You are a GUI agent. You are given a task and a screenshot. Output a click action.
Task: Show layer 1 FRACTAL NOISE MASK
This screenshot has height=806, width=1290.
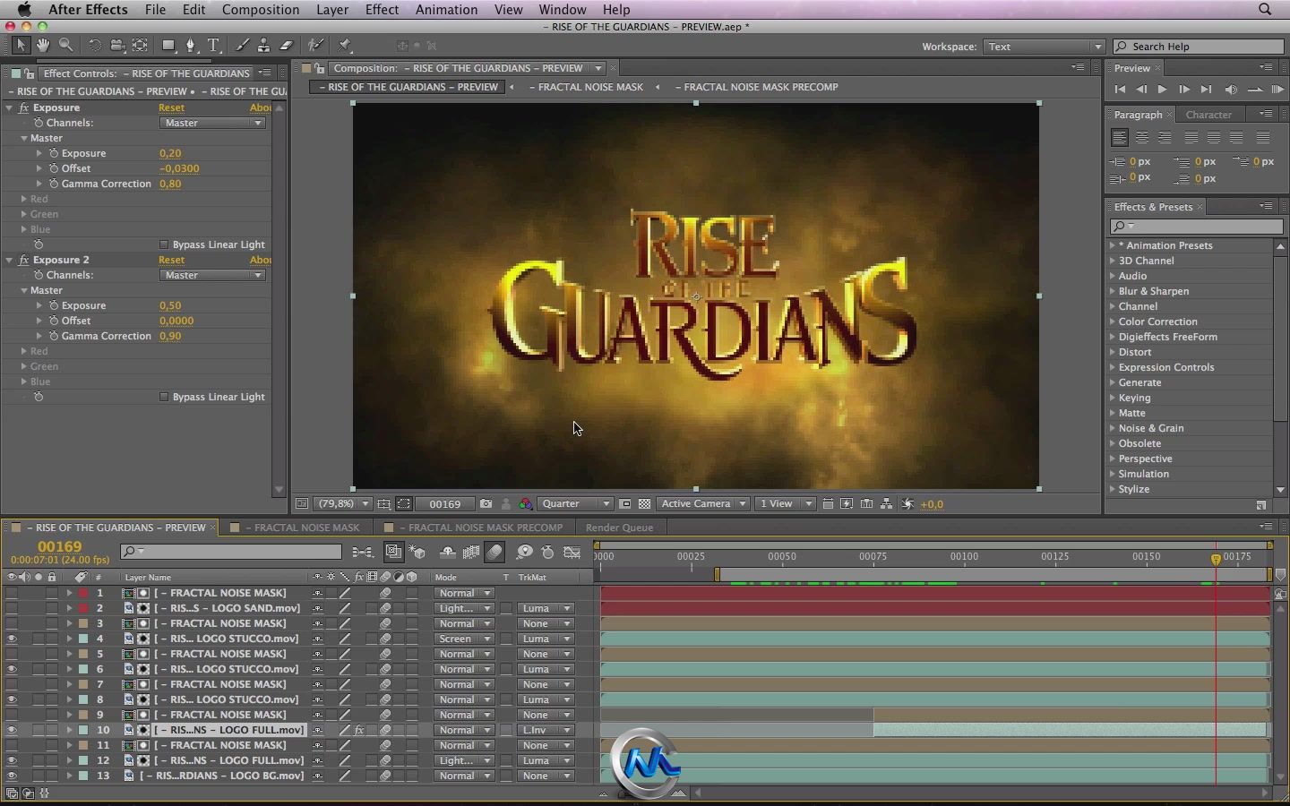(12, 593)
